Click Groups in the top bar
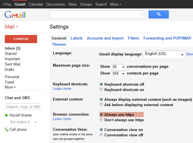 tap(86, 4)
